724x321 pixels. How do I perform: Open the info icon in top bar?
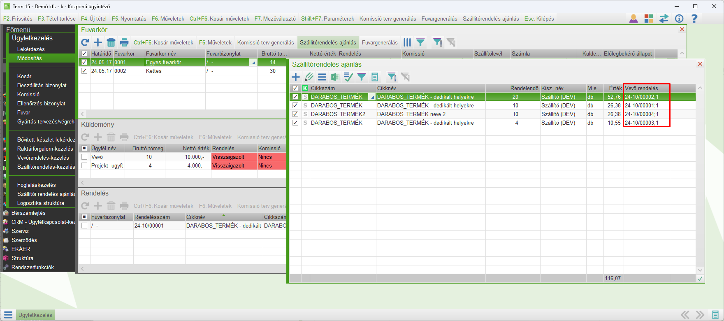pos(679,19)
